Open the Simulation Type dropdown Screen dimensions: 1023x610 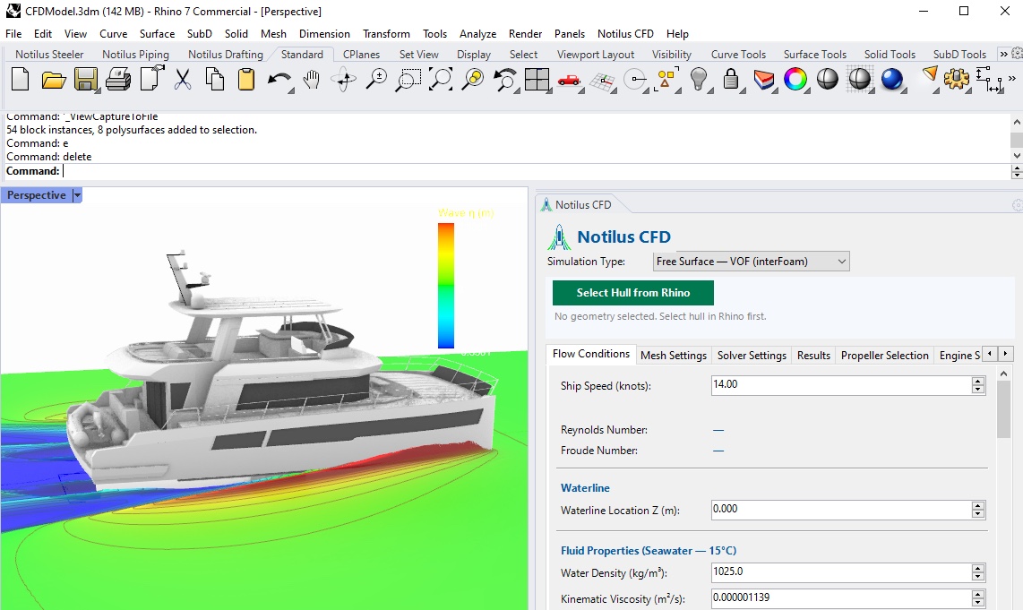[x=751, y=262]
